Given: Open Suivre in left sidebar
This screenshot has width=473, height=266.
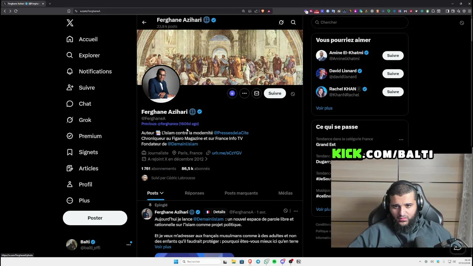Looking at the screenshot, I should coord(81,88).
